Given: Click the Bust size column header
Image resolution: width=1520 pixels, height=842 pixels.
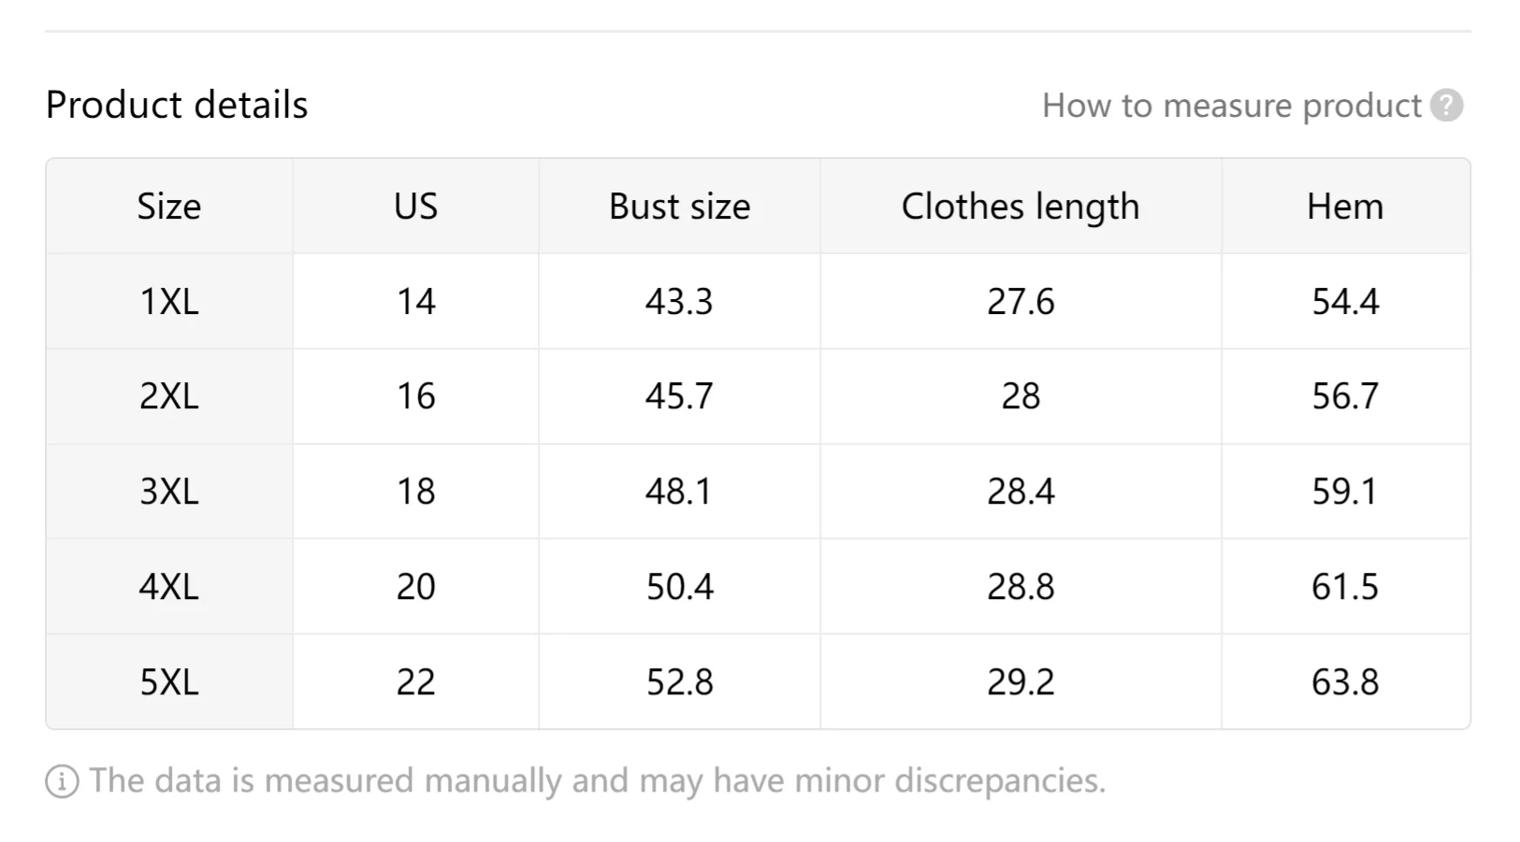Looking at the screenshot, I should [x=679, y=207].
